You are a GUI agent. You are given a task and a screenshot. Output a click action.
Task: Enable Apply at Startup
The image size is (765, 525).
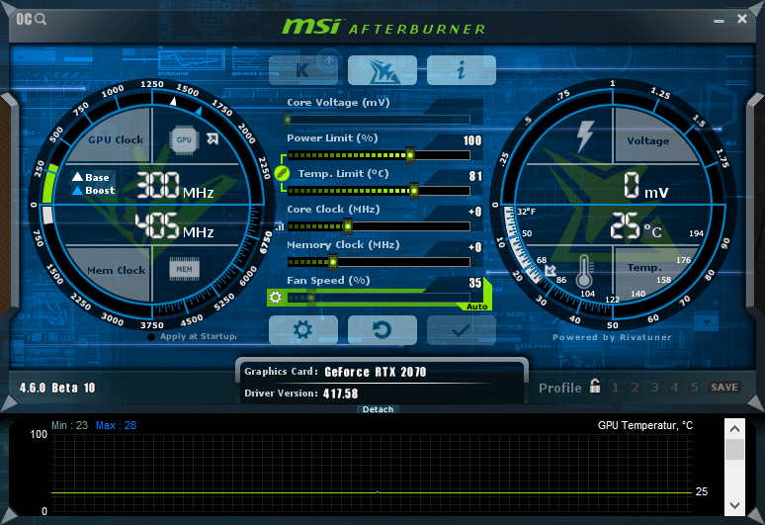coord(151,337)
